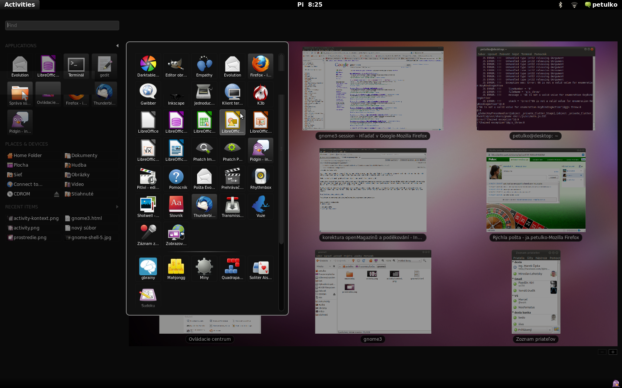Viewport: 622px width, 388px height.
Task: Open Rhythmbox music player
Action: [261, 178]
